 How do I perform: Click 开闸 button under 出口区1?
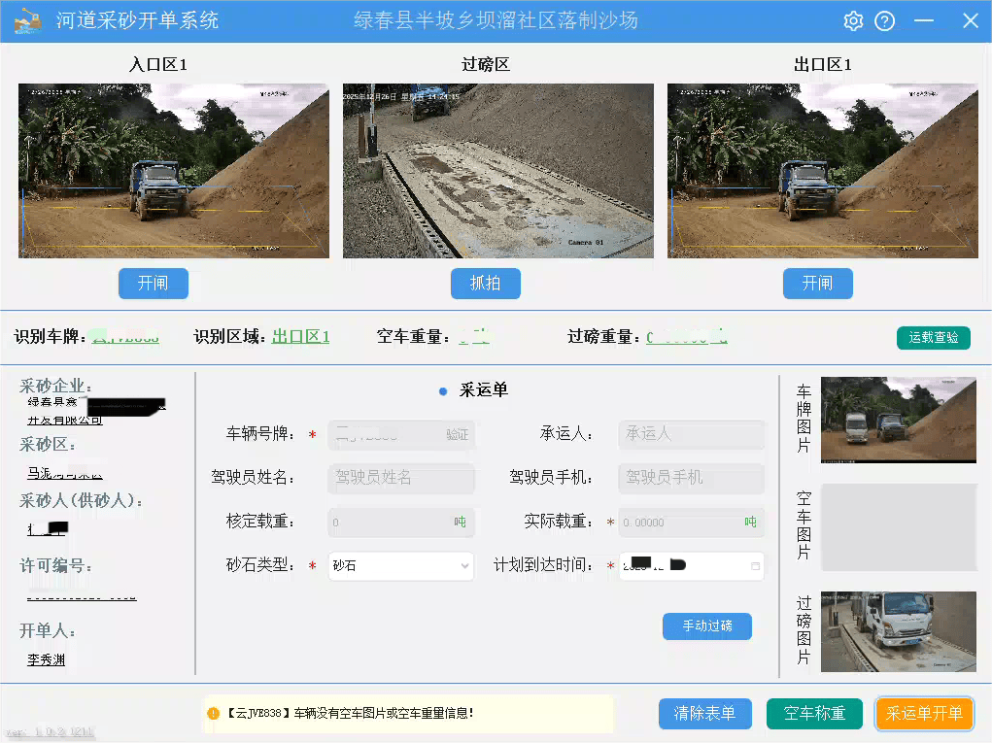pyautogui.click(x=817, y=284)
